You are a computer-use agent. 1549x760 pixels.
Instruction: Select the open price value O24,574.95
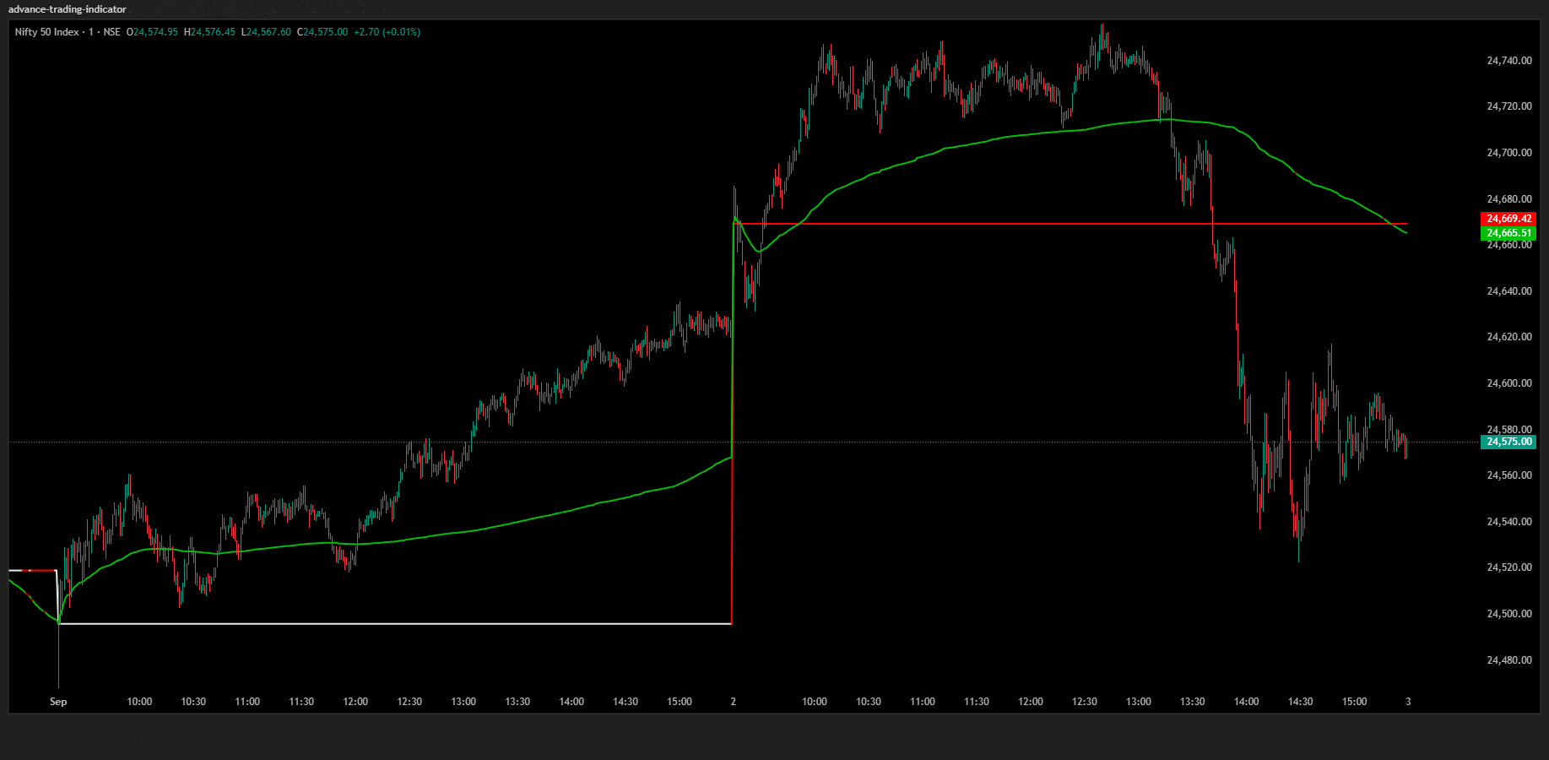[151, 32]
